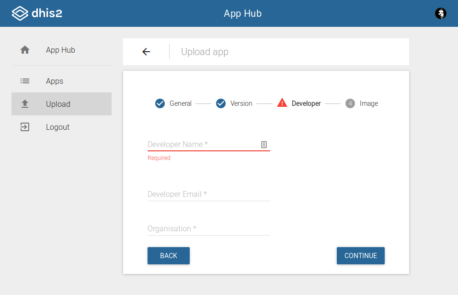
Task: Jump to the General step label
Action: (181, 103)
